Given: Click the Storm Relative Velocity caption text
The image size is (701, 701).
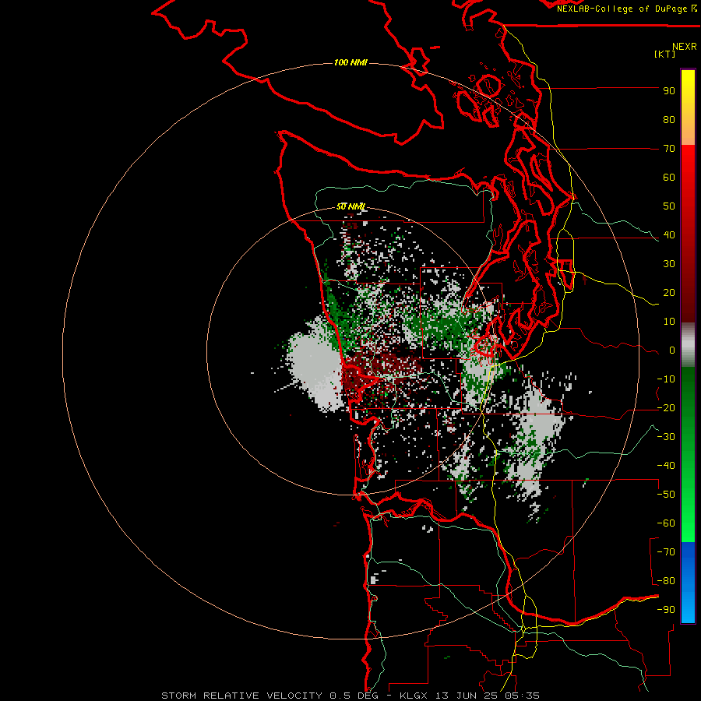Looking at the screenshot, I should click(x=241, y=696).
